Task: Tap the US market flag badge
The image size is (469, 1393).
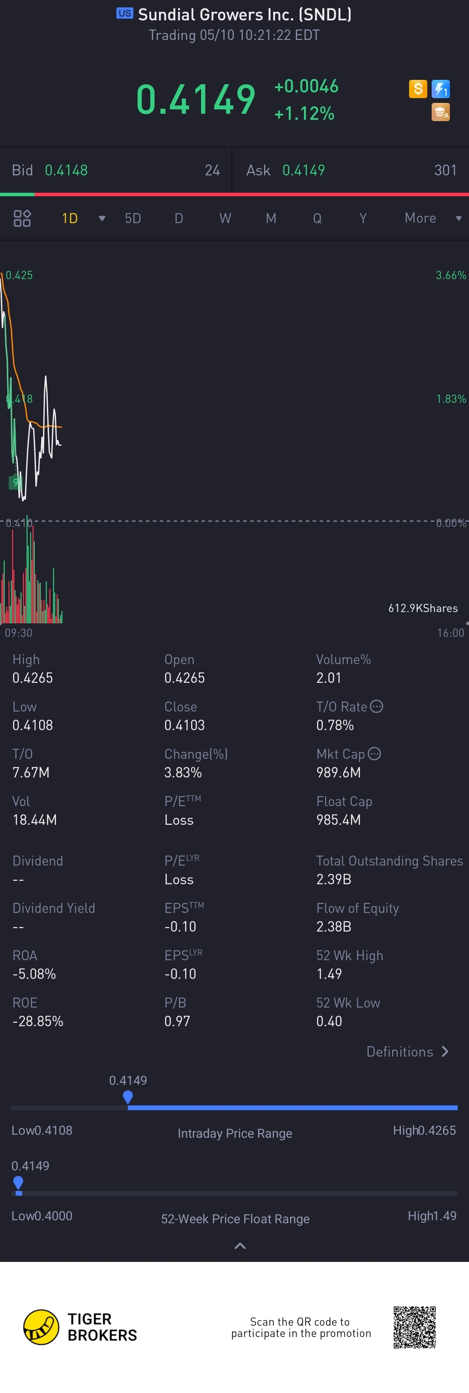Action: tap(125, 13)
